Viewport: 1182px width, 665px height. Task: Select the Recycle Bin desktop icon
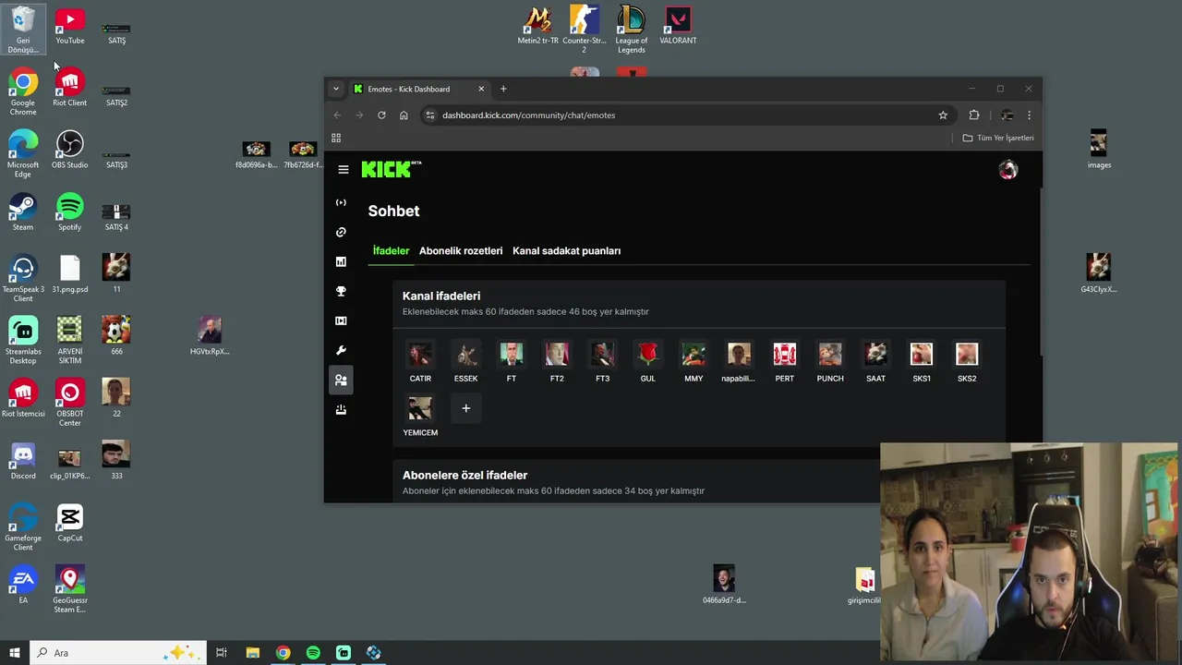(23, 30)
